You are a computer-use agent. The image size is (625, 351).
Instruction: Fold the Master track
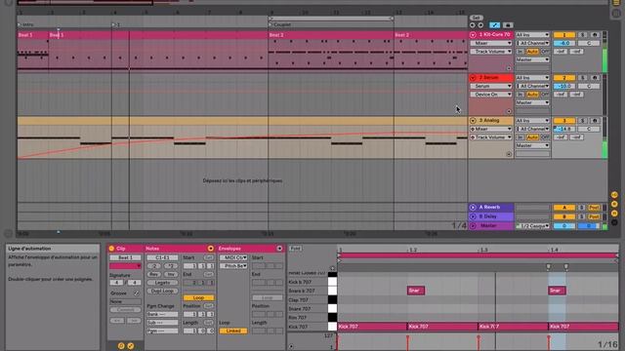[x=473, y=225]
